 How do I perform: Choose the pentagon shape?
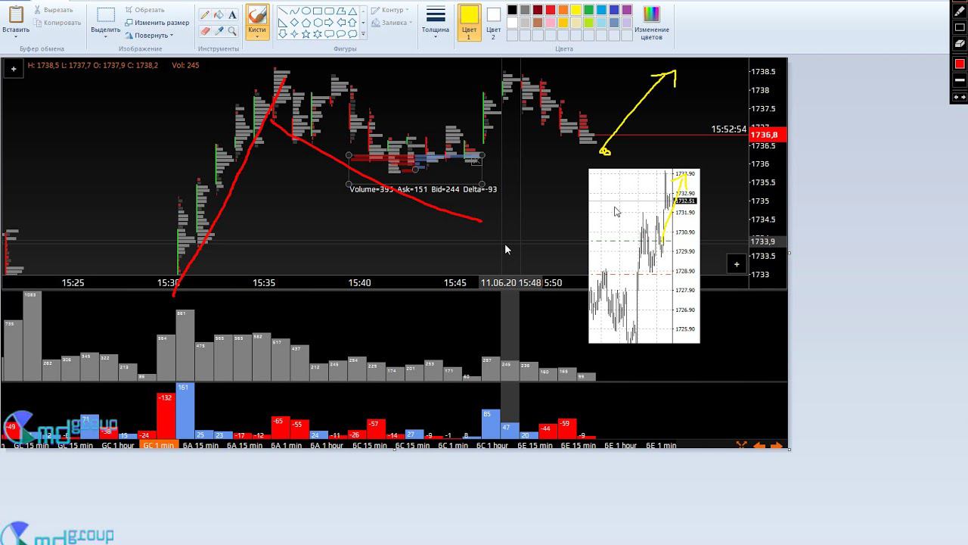click(306, 23)
